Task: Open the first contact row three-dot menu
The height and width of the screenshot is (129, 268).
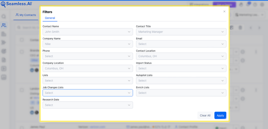Action: click(256, 52)
